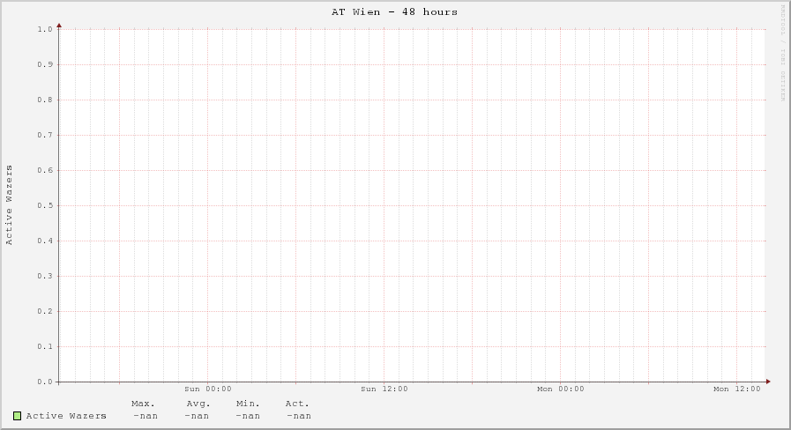Click the -nan value under Act.
The width and height of the screenshot is (791, 430).
299,416
